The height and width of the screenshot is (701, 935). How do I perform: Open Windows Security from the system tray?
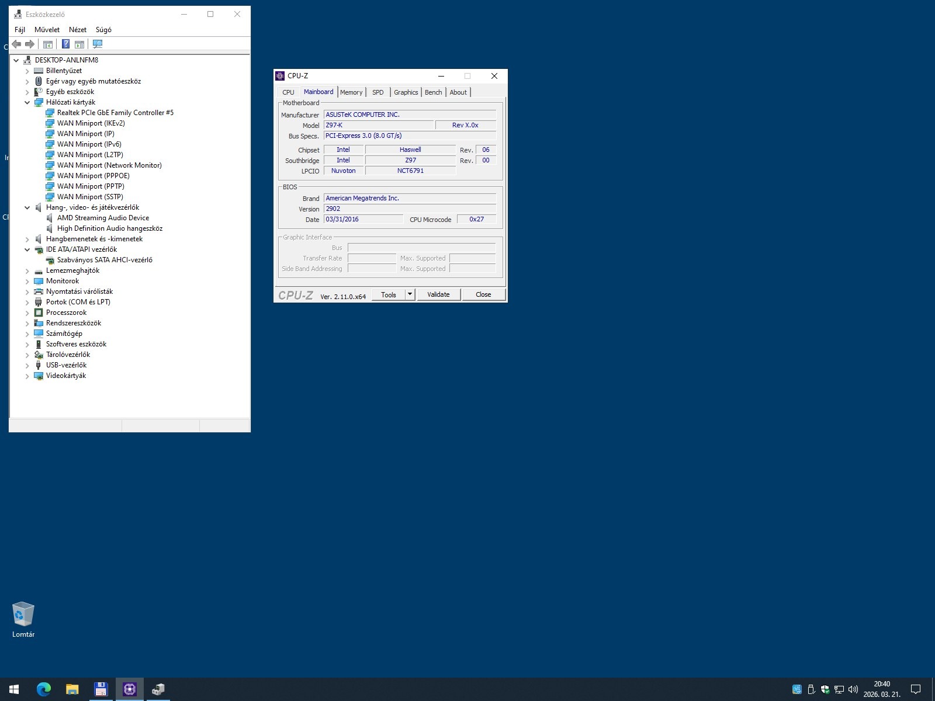(x=825, y=689)
